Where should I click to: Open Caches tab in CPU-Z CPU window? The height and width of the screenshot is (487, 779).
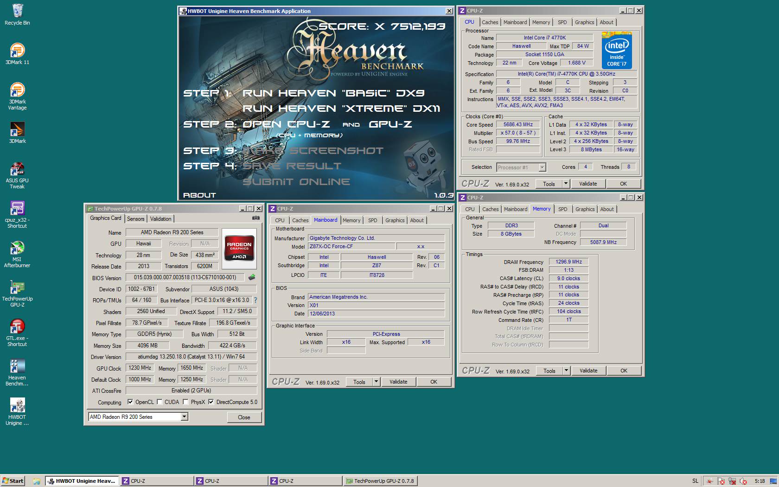click(x=490, y=22)
